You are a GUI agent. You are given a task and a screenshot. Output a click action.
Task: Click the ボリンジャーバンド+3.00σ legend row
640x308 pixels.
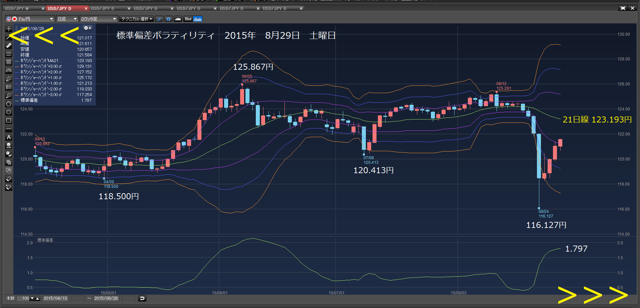pos(53,66)
